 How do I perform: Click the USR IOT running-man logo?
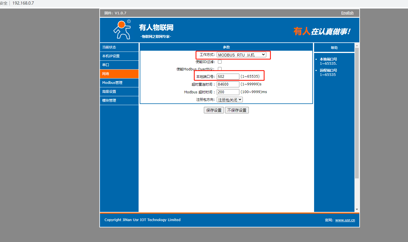coord(122,29)
